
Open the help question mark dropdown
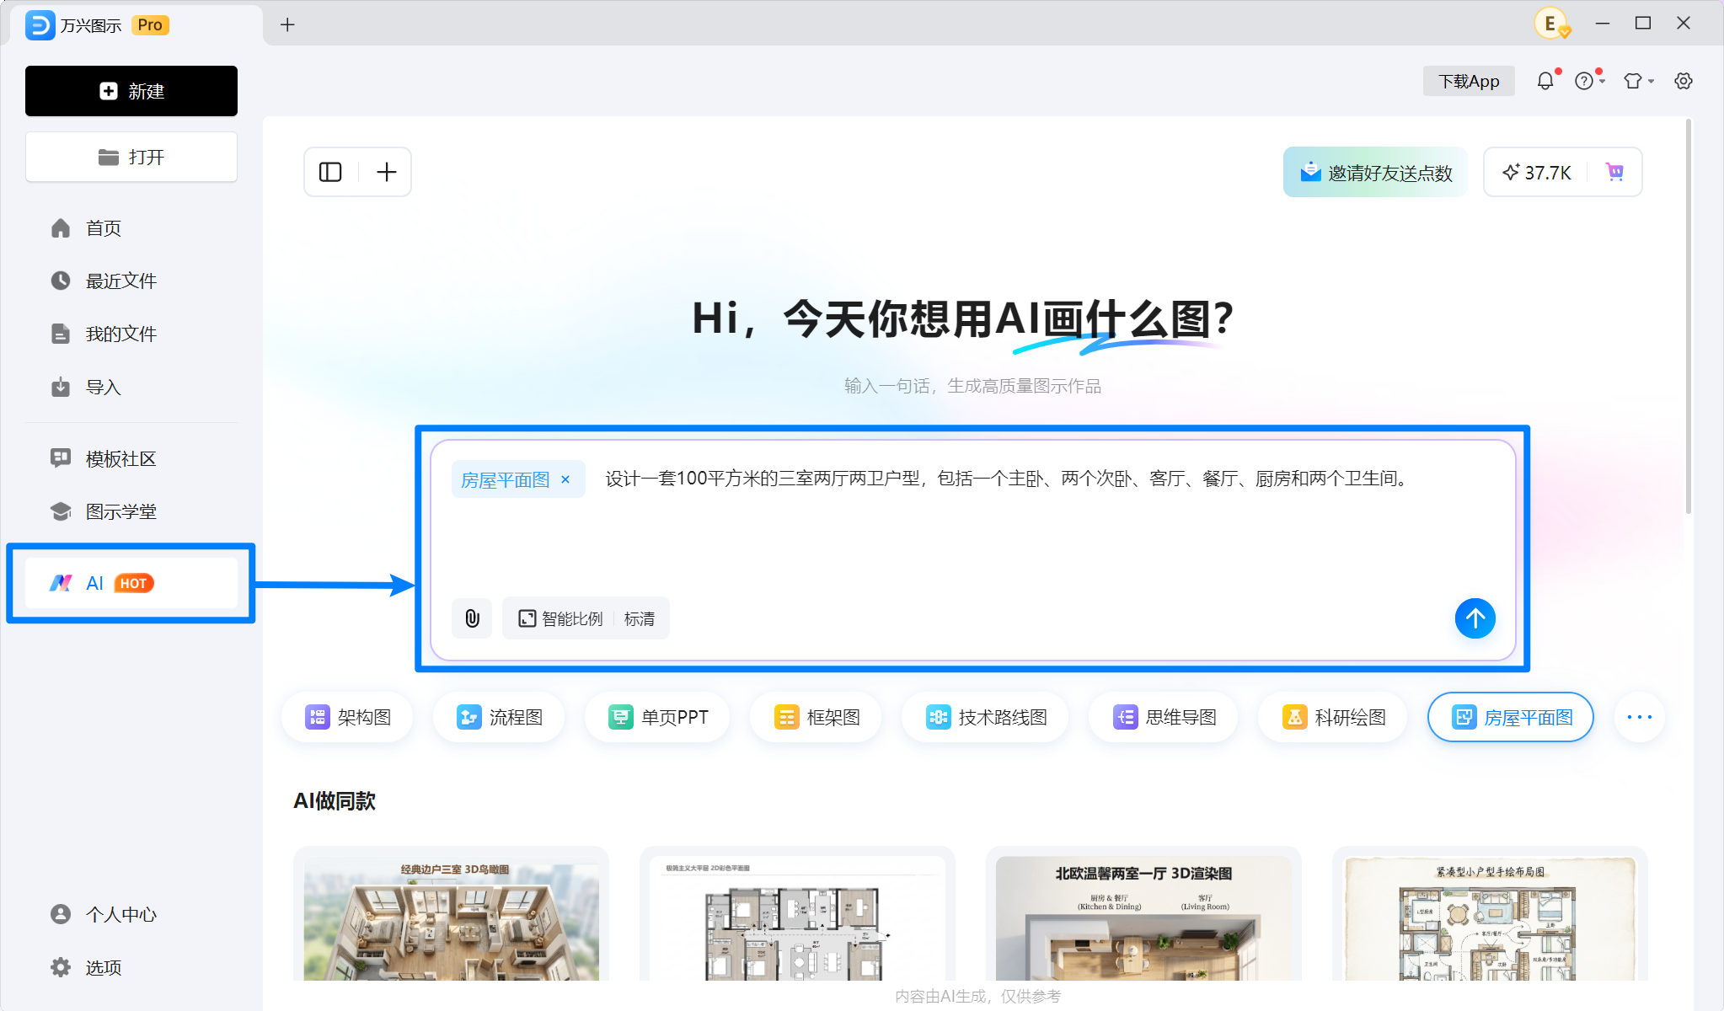tap(1589, 81)
